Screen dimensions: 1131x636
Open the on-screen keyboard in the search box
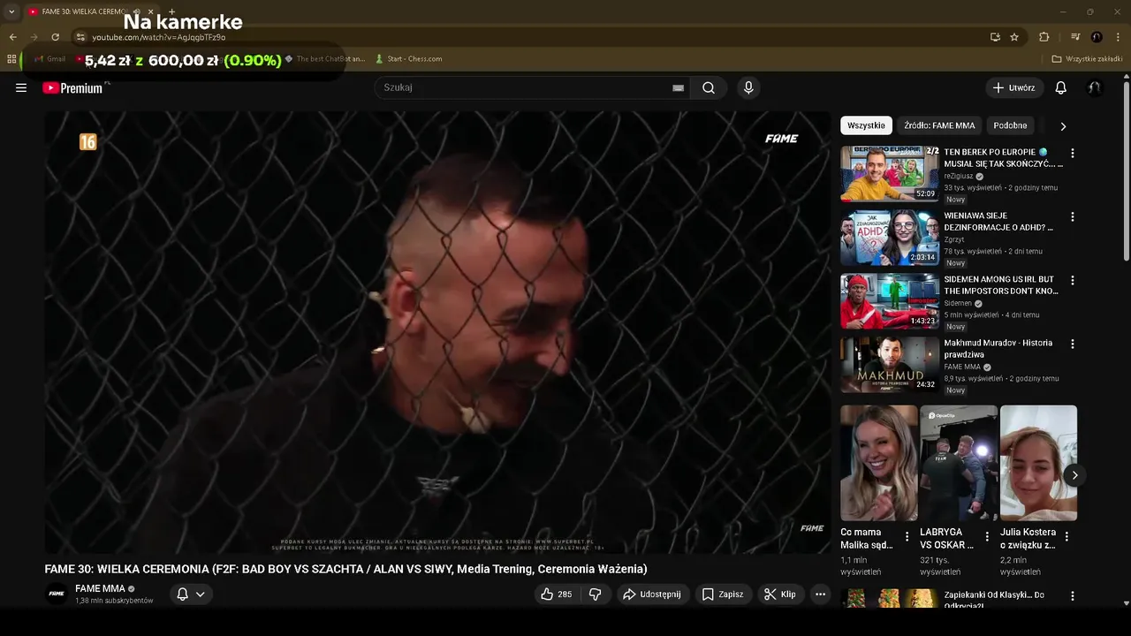pyautogui.click(x=678, y=87)
